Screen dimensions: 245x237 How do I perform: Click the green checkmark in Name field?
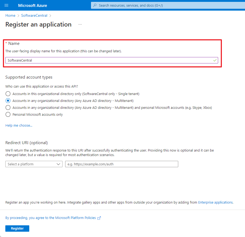[215, 61]
